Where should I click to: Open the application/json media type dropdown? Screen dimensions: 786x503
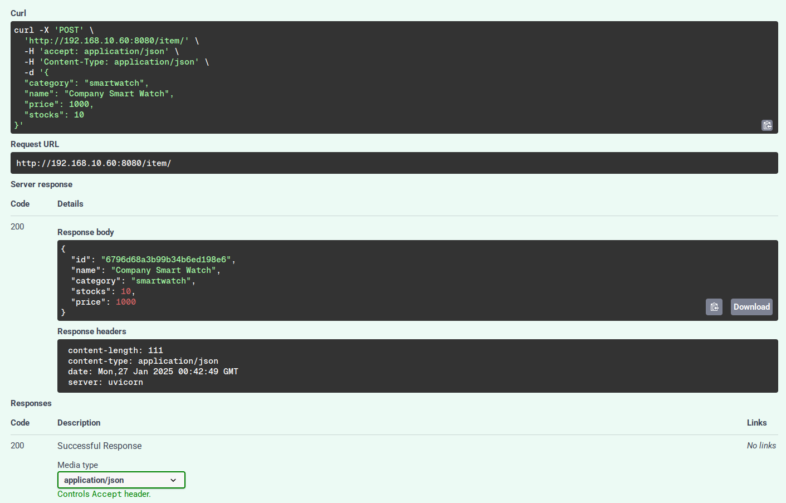(121, 480)
